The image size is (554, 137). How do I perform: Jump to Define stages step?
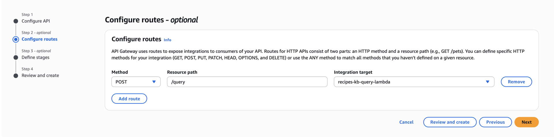click(35, 57)
